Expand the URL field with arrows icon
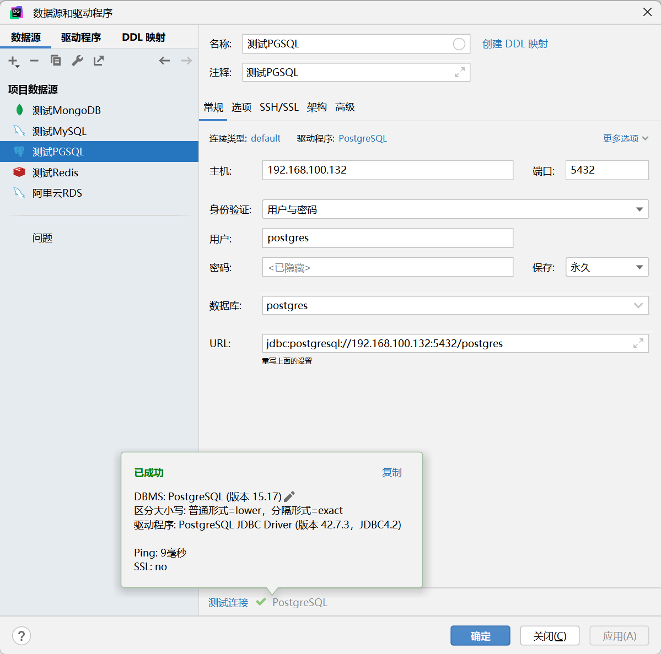661x654 pixels. 638,343
